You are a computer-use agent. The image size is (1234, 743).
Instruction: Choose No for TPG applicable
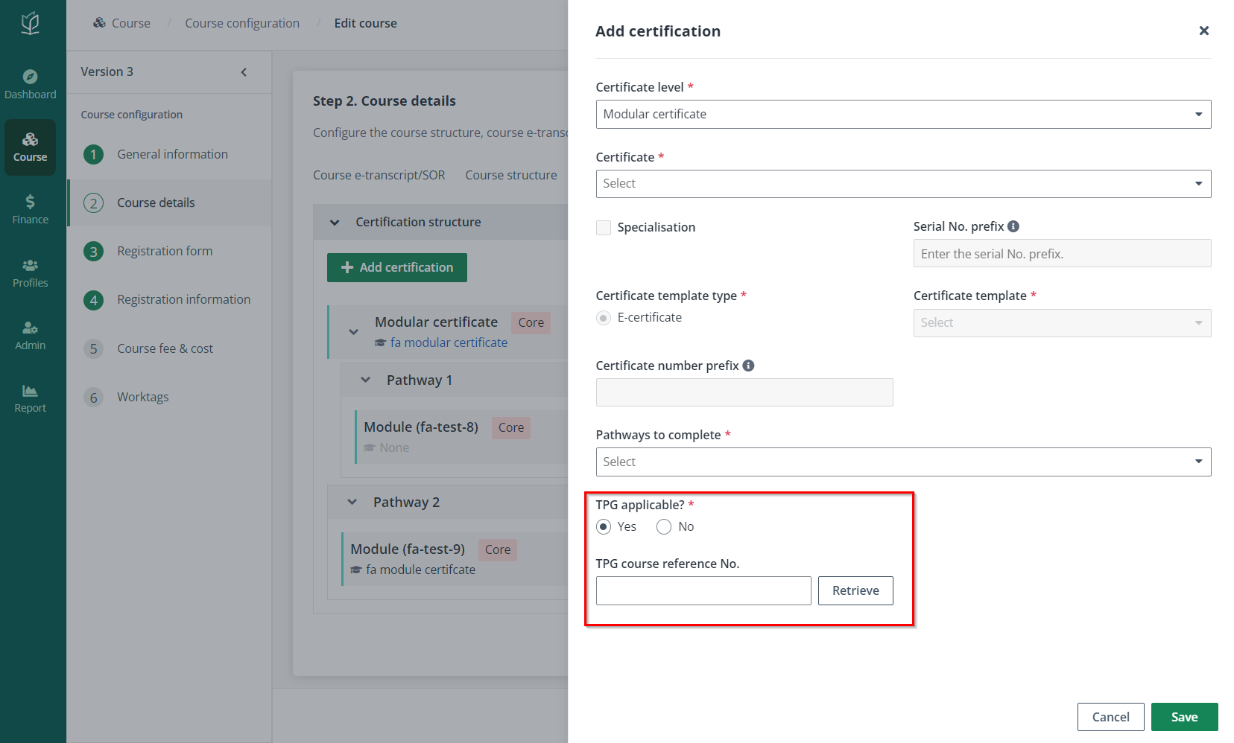[664, 527]
